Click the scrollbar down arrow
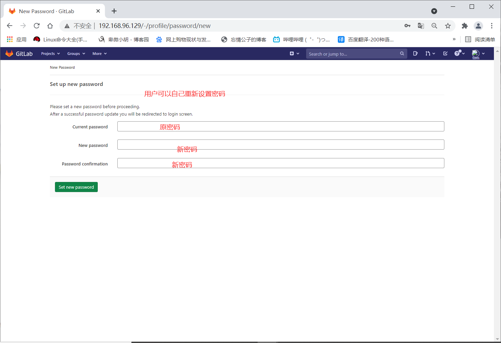 (497, 339)
